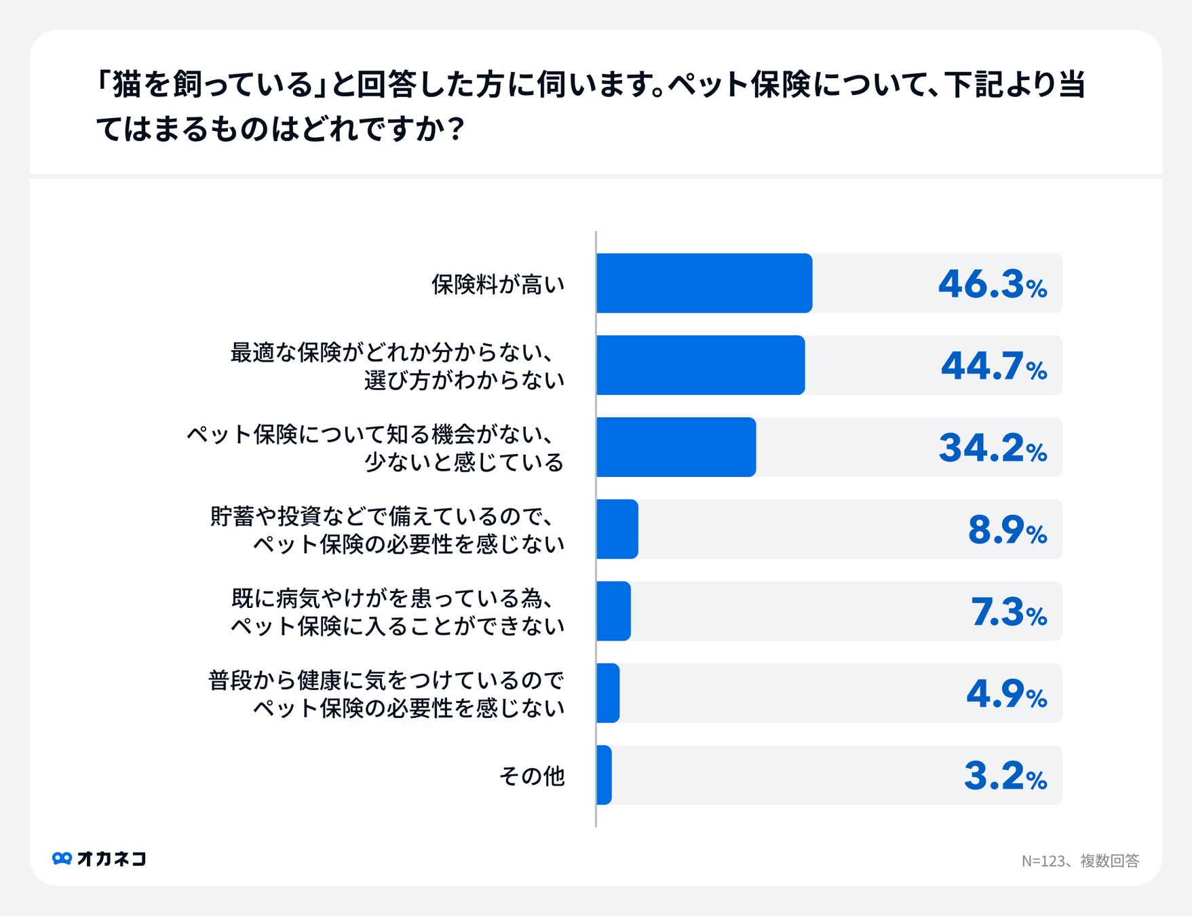Image resolution: width=1192 pixels, height=916 pixels.
Task: Select the 保険料が高い blue bar
Action: [x=704, y=283]
